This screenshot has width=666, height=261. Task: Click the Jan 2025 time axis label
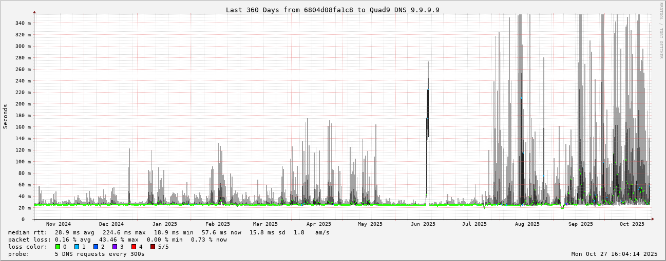click(164, 224)
